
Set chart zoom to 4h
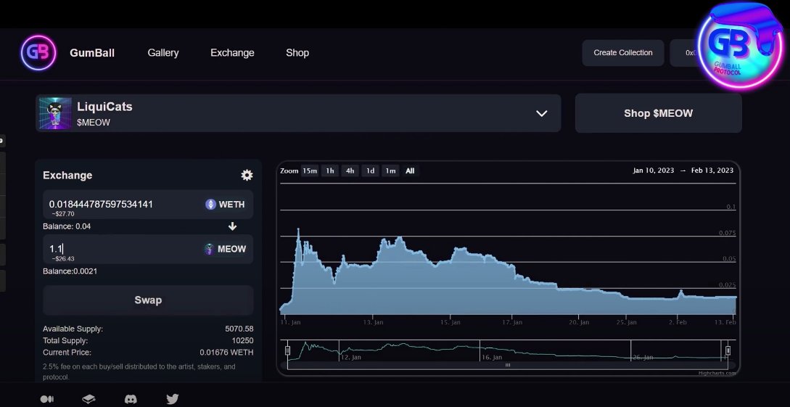point(350,170)
